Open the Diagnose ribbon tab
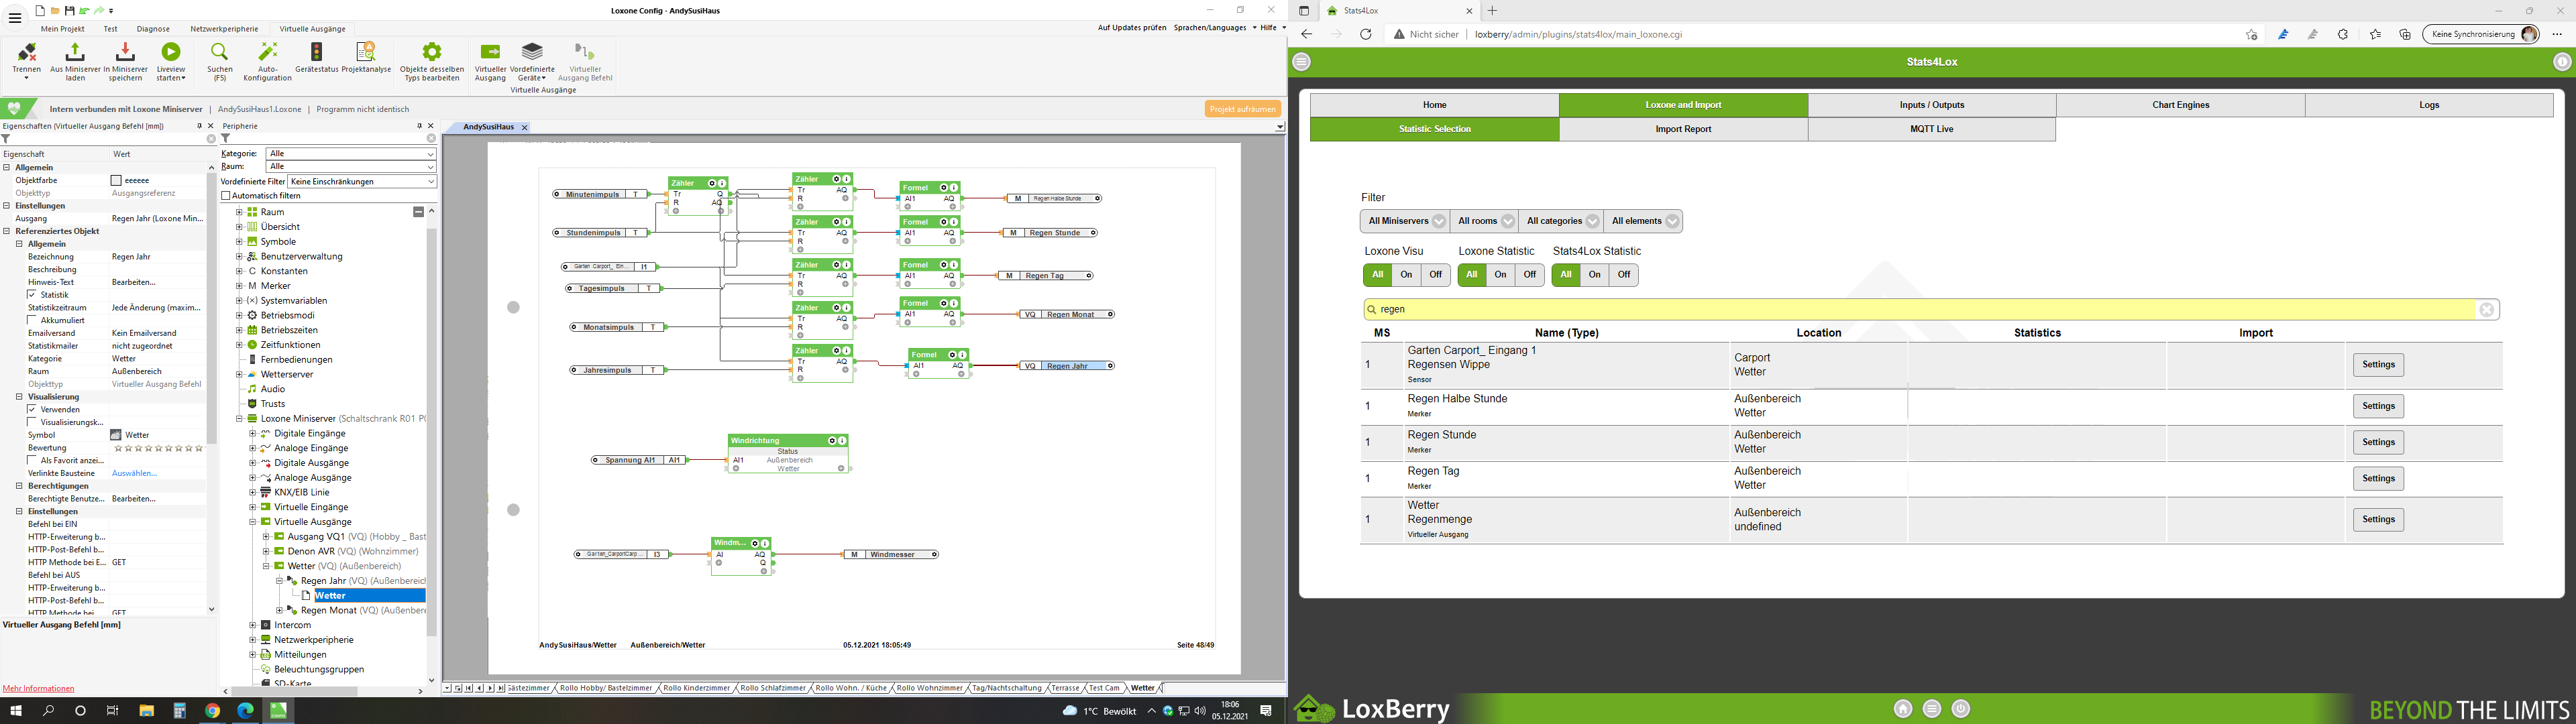Image resolution: width=2576 pixels, height=724 pixels. pos(153,29)
